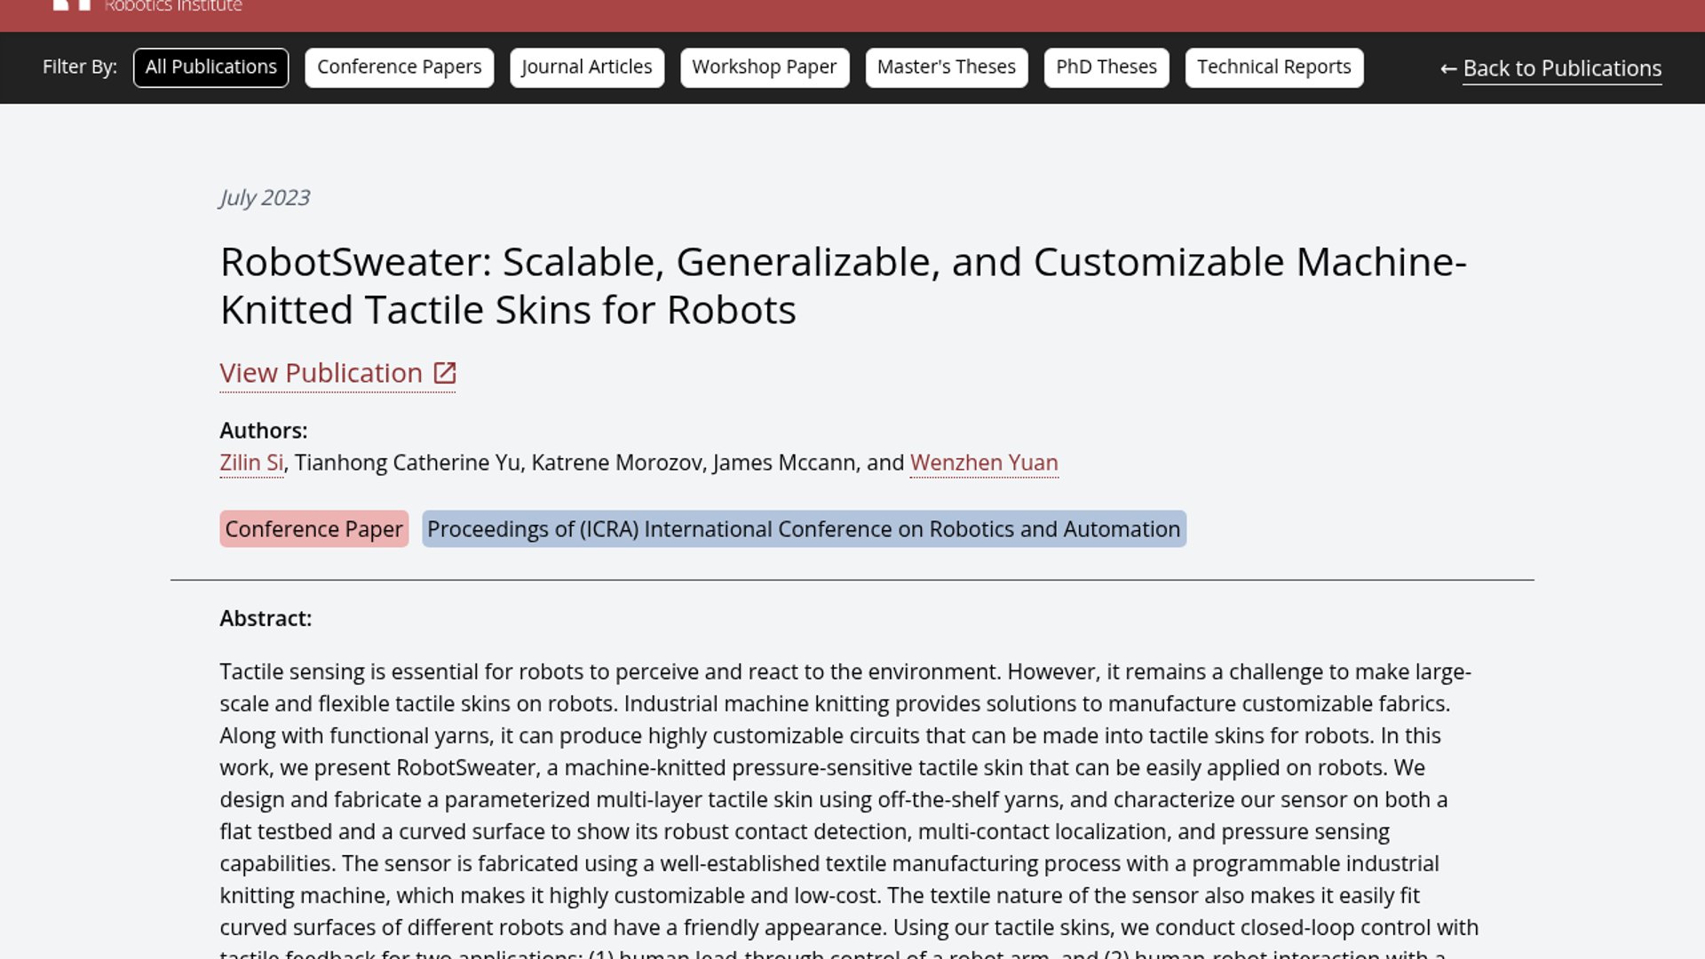The image size is (1705, 959).
Task: Filter by Conference Papers
Action: click(399, 67)
